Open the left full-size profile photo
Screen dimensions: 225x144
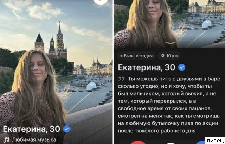pos(56,72)
